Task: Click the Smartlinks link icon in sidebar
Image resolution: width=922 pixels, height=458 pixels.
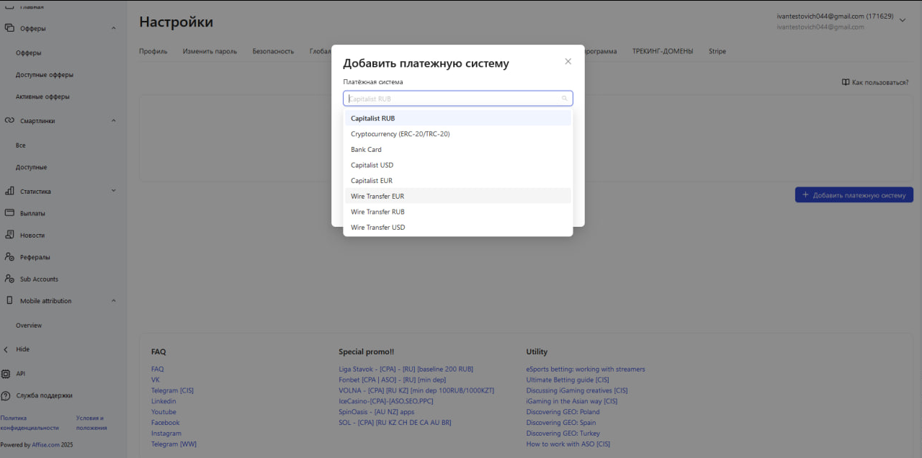Action: [9, 121]
